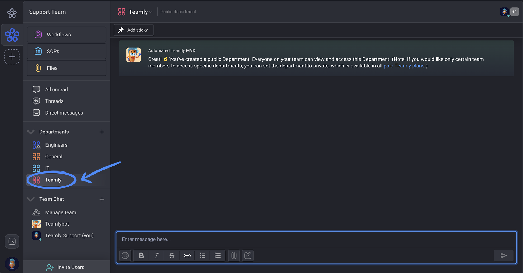Insert a link via the link icon

click(187, 255)
